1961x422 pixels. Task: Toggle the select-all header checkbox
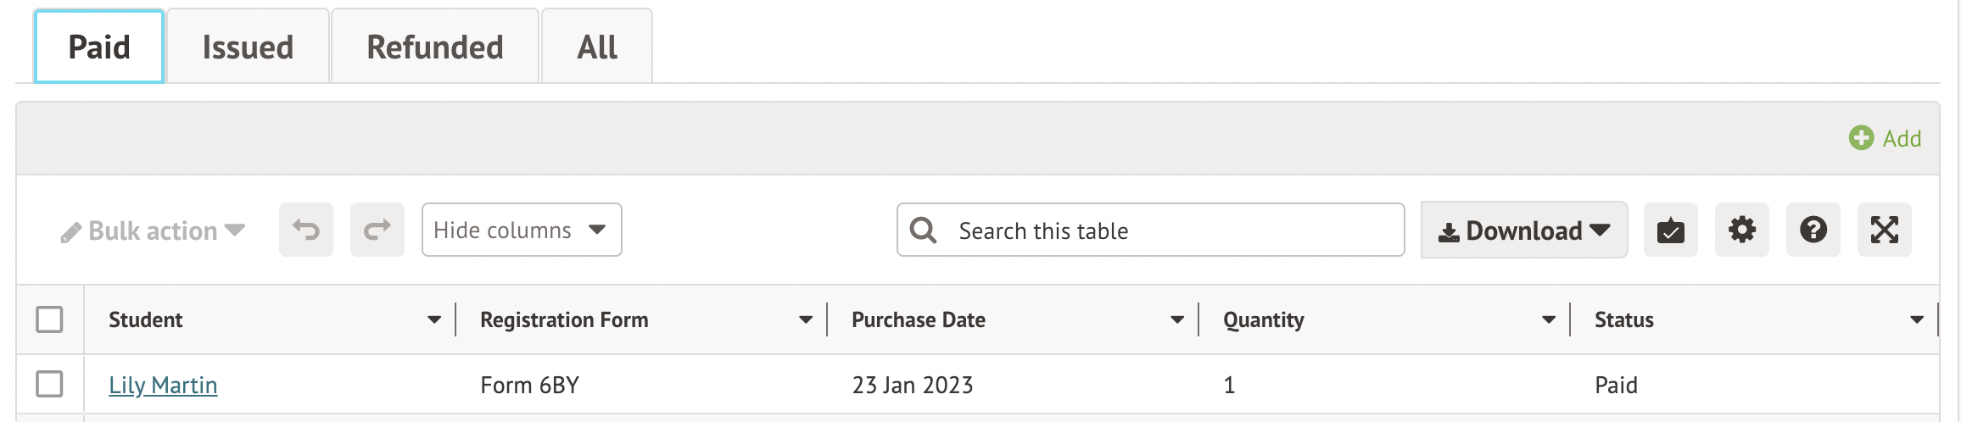(49, 319)
